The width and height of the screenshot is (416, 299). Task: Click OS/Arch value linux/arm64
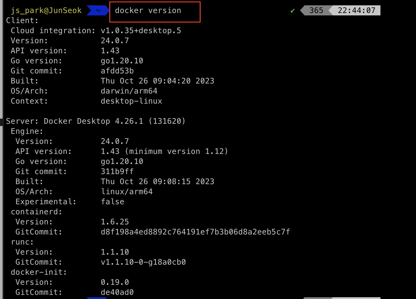point(127,192)
